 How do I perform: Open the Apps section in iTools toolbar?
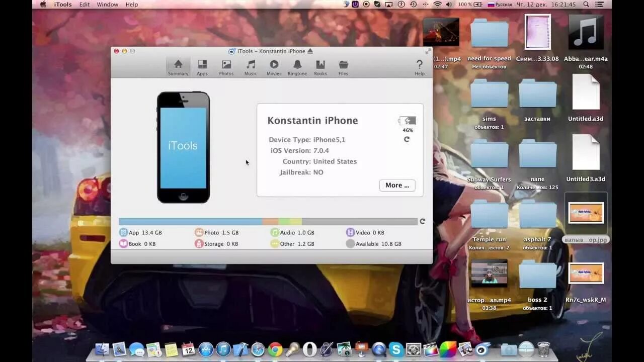[202, 67]
